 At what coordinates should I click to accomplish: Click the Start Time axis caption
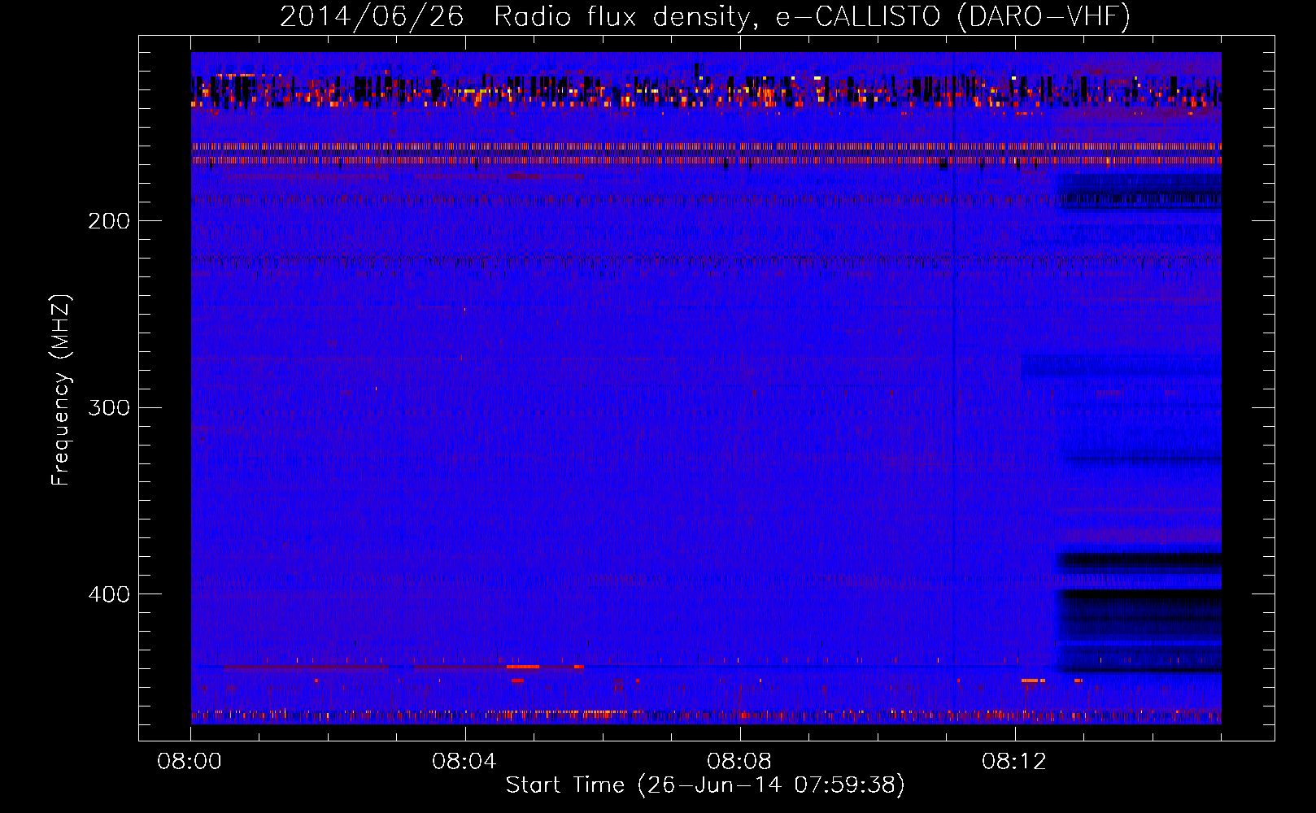[x=705, y=785]
